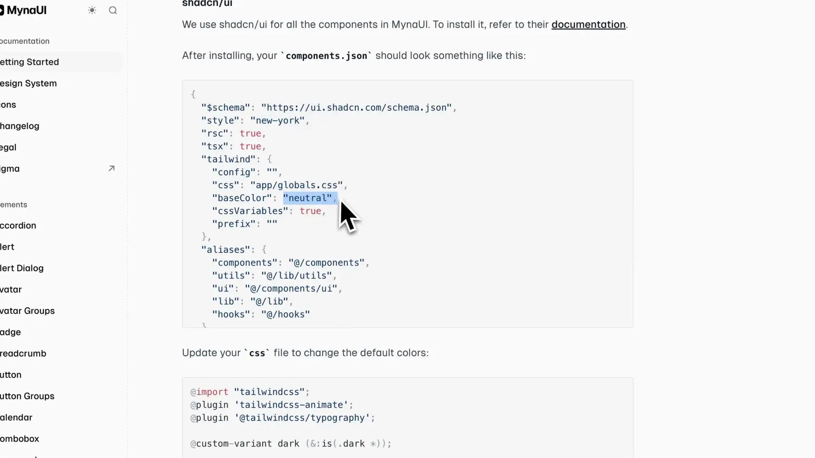Go to the Badge component page
The height and width of the screenshot is (458, 815).
tap(11, 332)
